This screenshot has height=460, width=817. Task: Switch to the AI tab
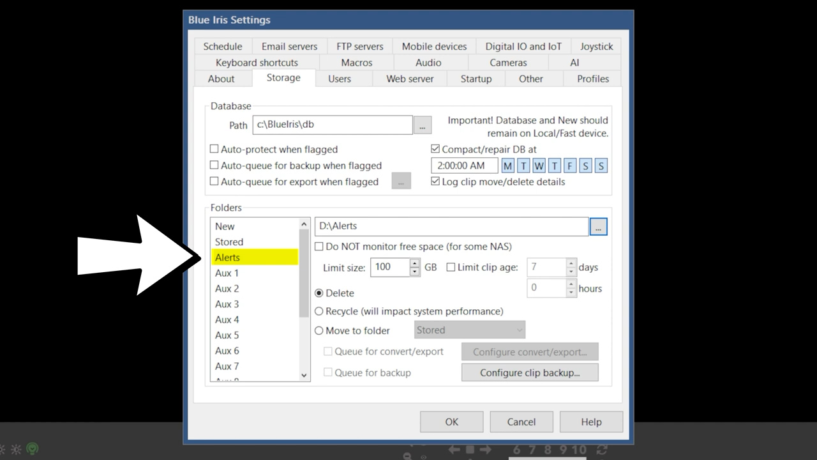(574, 63)
